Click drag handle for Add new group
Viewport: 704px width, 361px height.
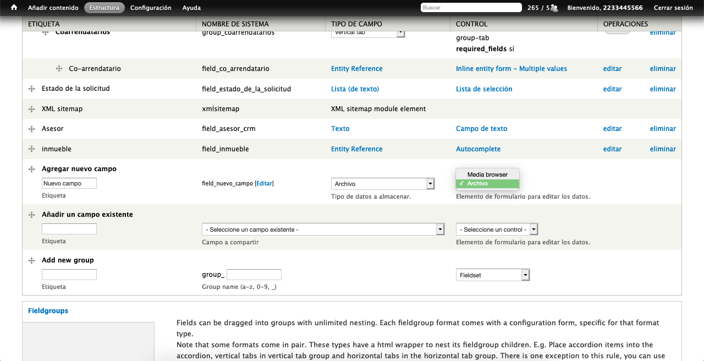coord(32,260)
